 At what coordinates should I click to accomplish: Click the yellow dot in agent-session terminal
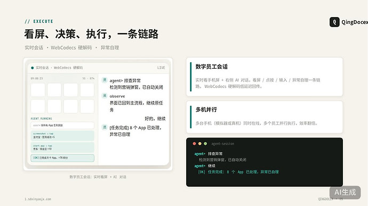[x=200, y=144]
